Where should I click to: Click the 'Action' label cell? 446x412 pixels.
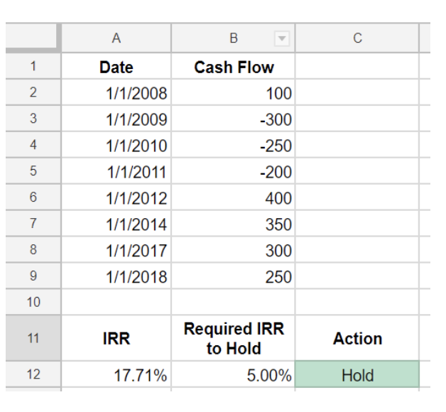(x=357, y=338)
